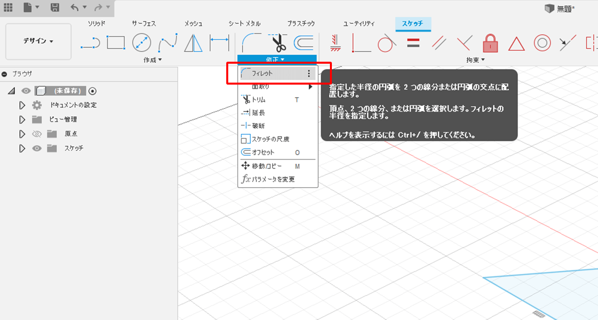Screen dimensions: 598x320
Task: Select the Spline sketch tool
Action: pyautogui.click(x=168, y=43)
